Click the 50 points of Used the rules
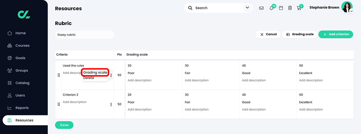The height and width of the screenshot is (134, 361). tap(119, 75)
